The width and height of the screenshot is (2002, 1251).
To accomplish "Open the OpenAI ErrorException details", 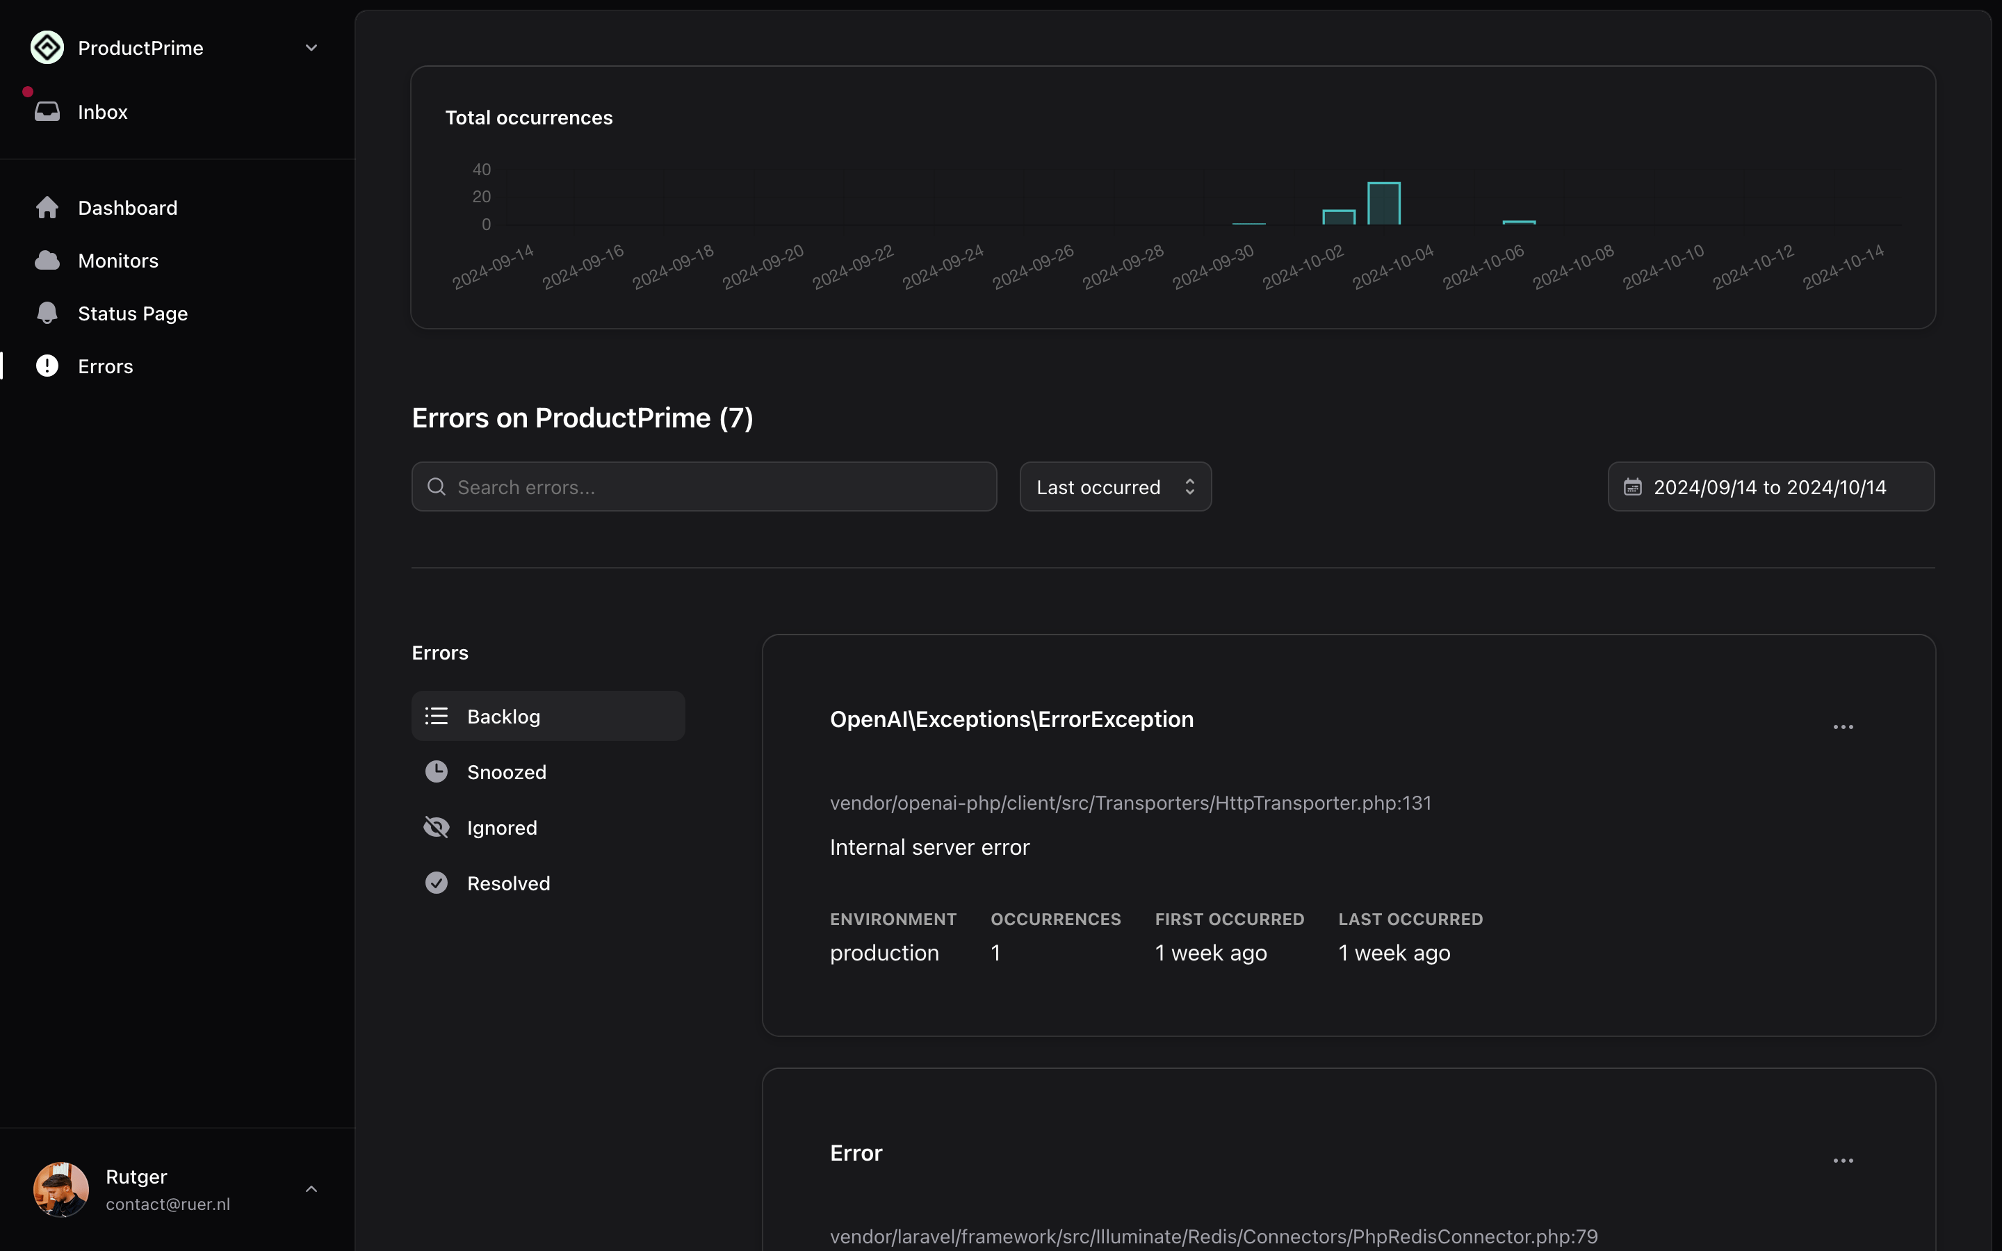I will click(x=1011, y=719).
